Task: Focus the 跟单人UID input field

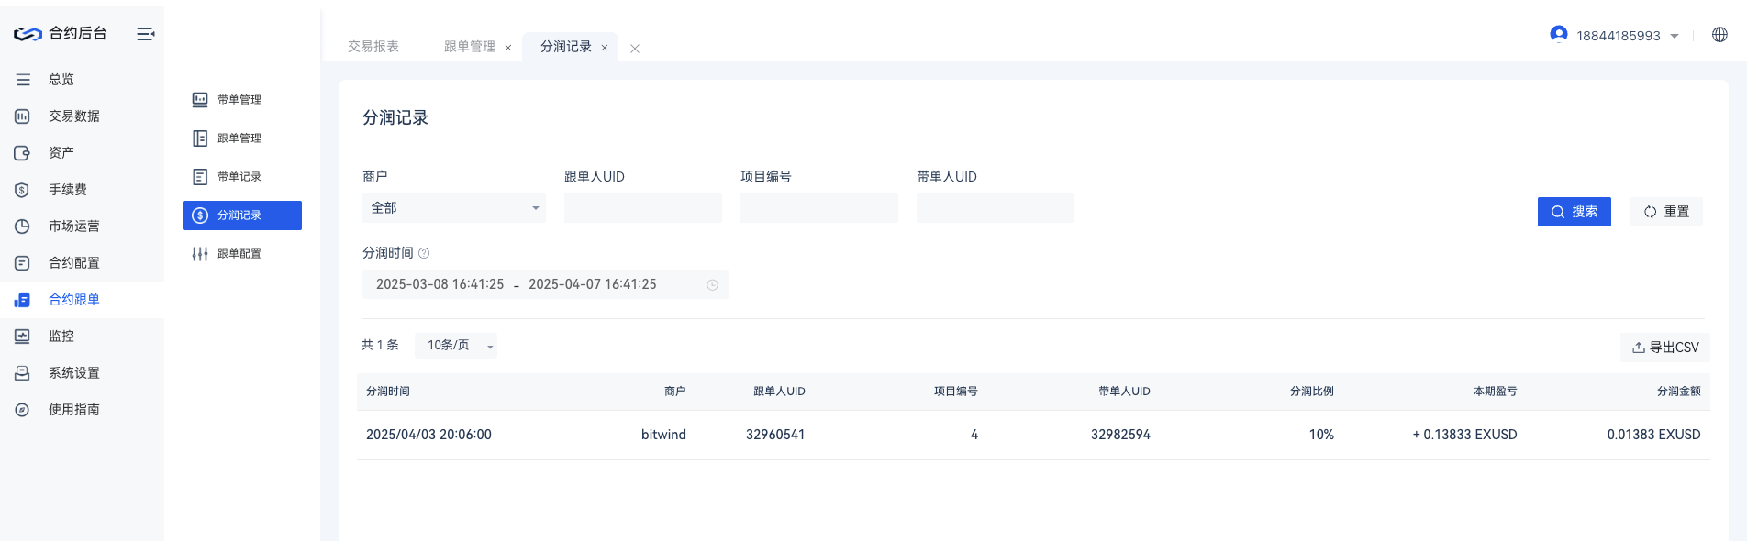Action: [643, 208]
